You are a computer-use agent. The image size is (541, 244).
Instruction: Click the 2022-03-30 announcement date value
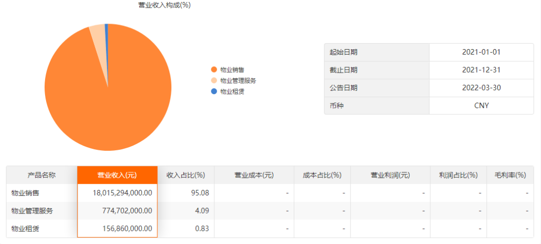(x=481, y=88)
